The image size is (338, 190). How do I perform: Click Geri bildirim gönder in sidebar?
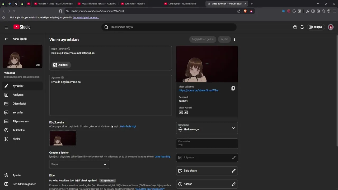[x=22, y=184]
